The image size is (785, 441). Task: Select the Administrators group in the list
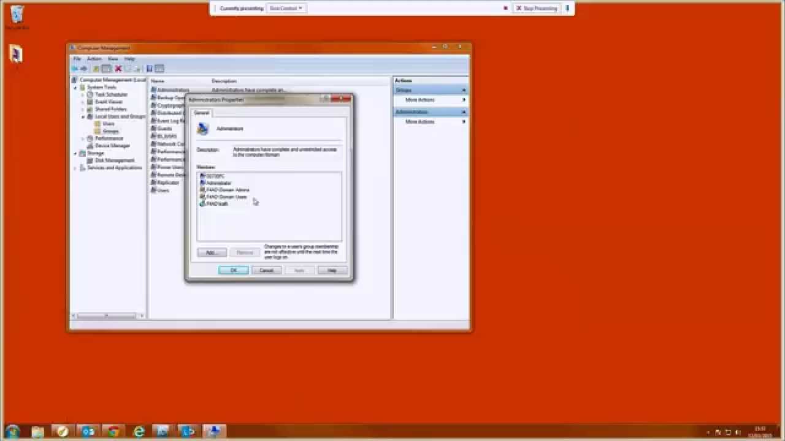pyautogui.click(x=170, y=90)
